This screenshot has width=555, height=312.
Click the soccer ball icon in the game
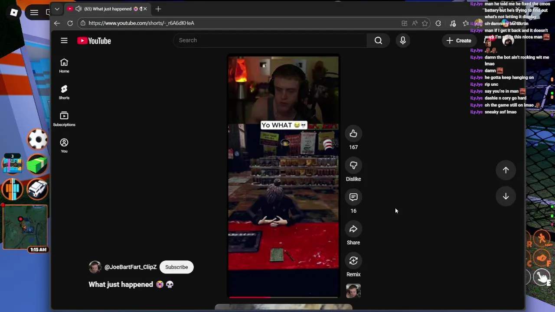[x=37, y=140]
